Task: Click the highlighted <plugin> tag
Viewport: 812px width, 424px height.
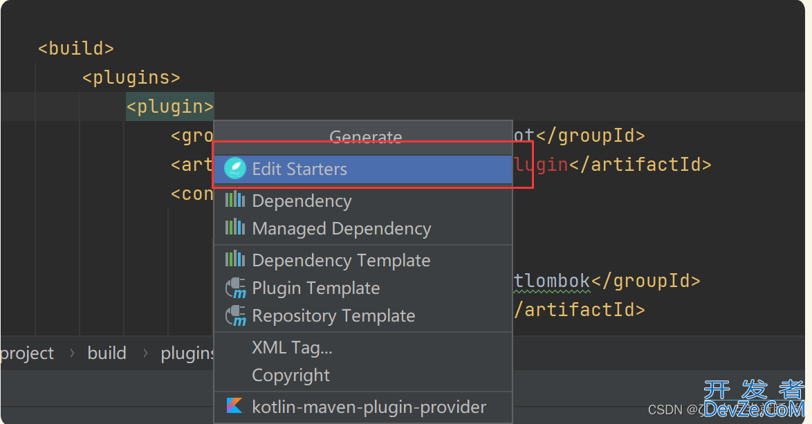Action: tap(170, 107)
